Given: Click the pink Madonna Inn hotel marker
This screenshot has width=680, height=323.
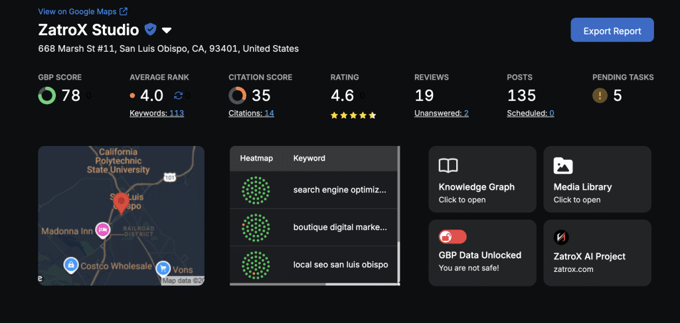Looking at the screenshot, I should [103, 229].
